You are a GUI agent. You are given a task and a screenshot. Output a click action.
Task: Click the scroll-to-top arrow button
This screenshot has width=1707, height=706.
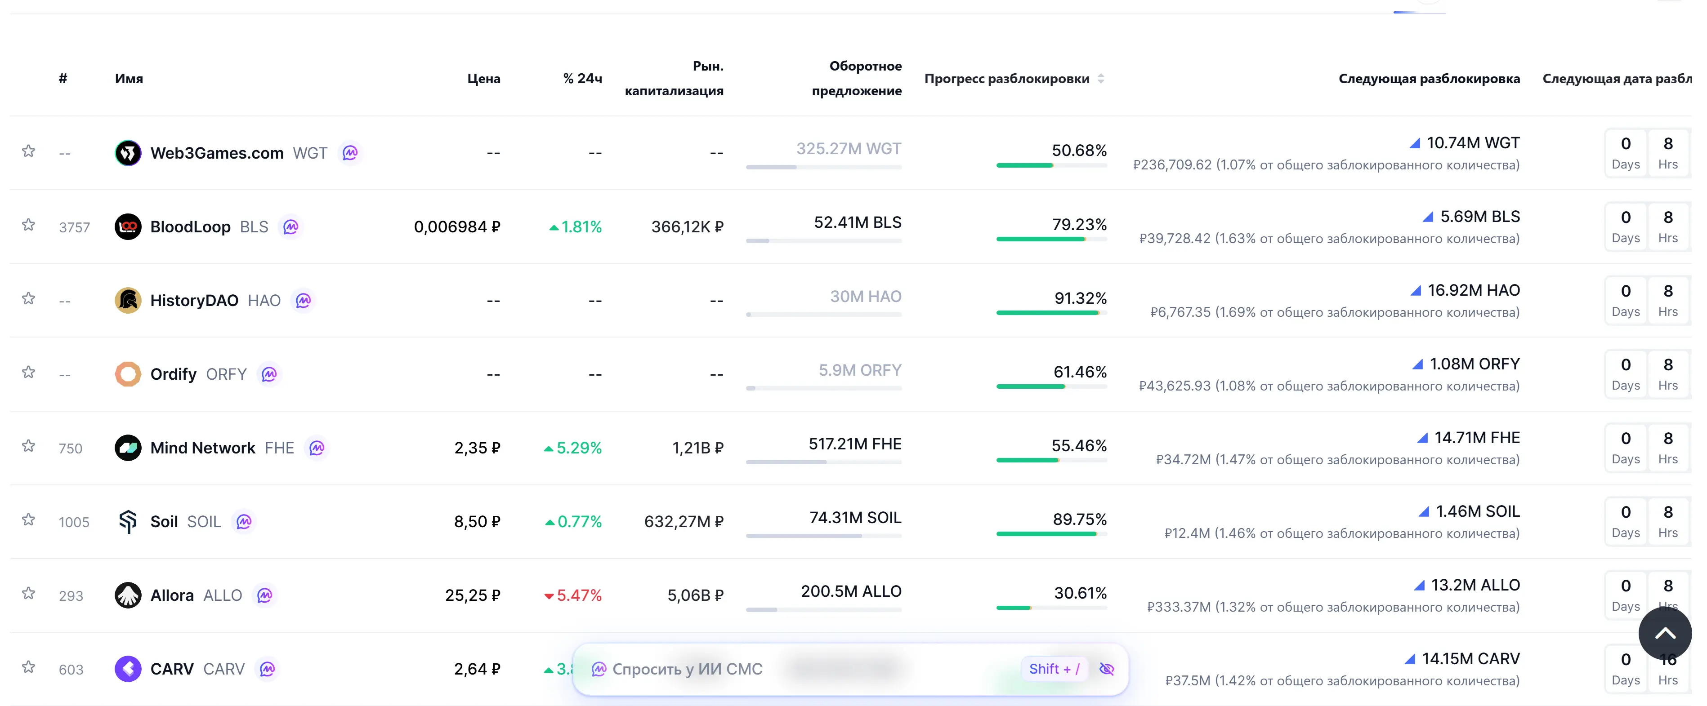[1665, 633]
